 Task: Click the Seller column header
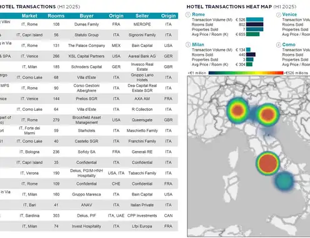[x=142, y=16]
